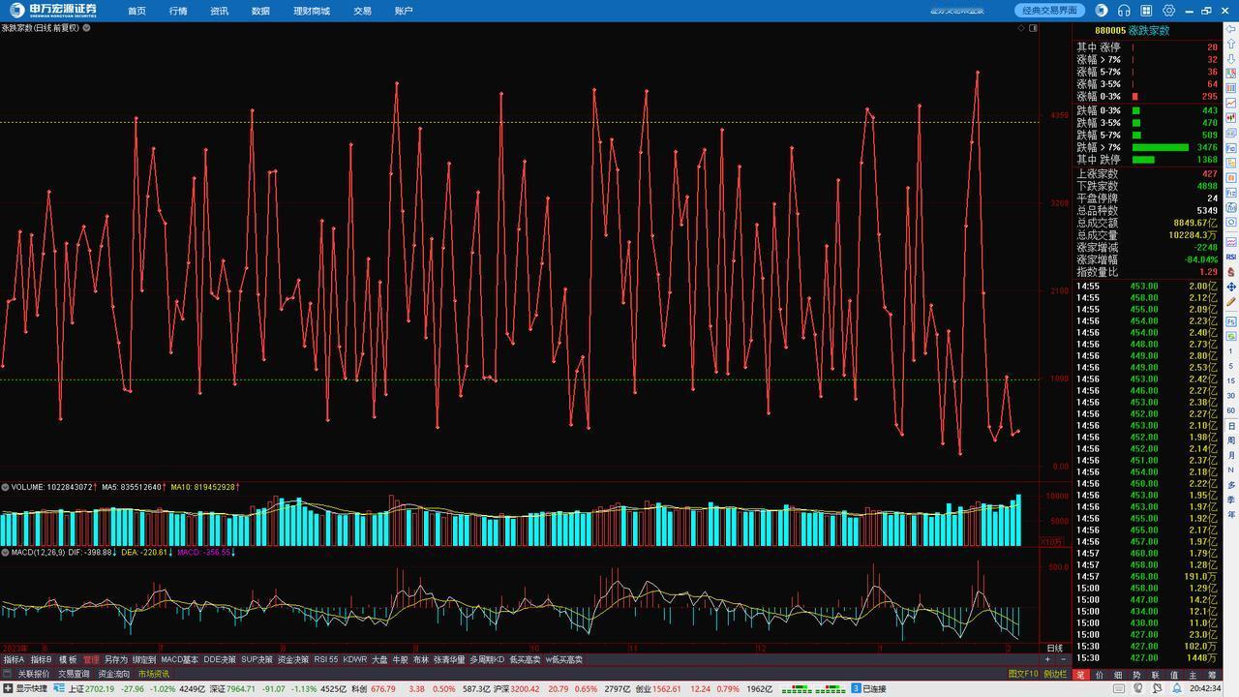Click the RSI icon in right sidebar

(1231, 258)
